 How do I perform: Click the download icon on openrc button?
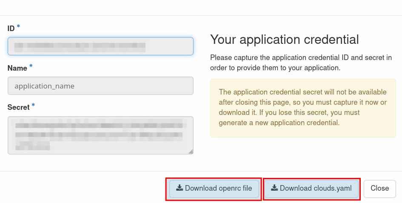click(180, 188)
